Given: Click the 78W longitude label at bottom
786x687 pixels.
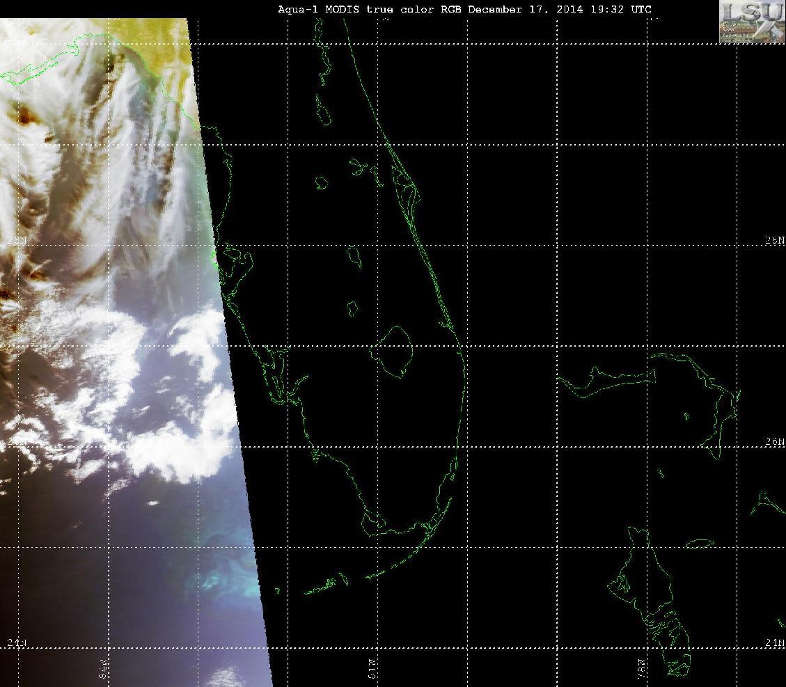Looking at the screenshot, I should tap(641, 669).
